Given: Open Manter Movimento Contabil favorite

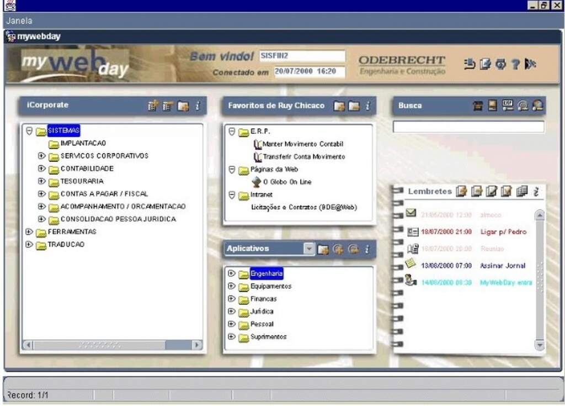Looking at the screenshot, I should (302, 144).
